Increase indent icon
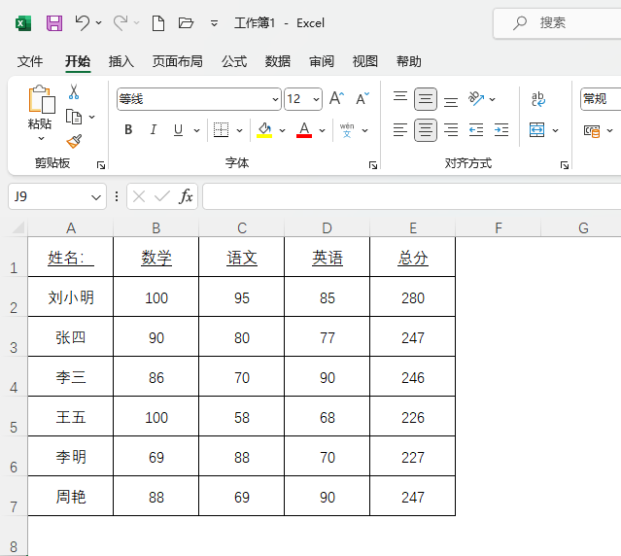 point(501,130)
